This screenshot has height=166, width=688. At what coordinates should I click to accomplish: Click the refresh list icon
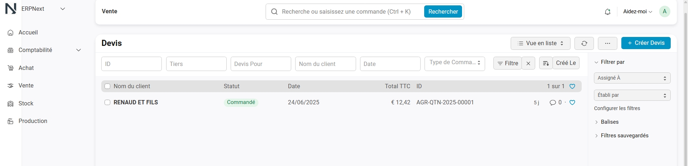584,43
